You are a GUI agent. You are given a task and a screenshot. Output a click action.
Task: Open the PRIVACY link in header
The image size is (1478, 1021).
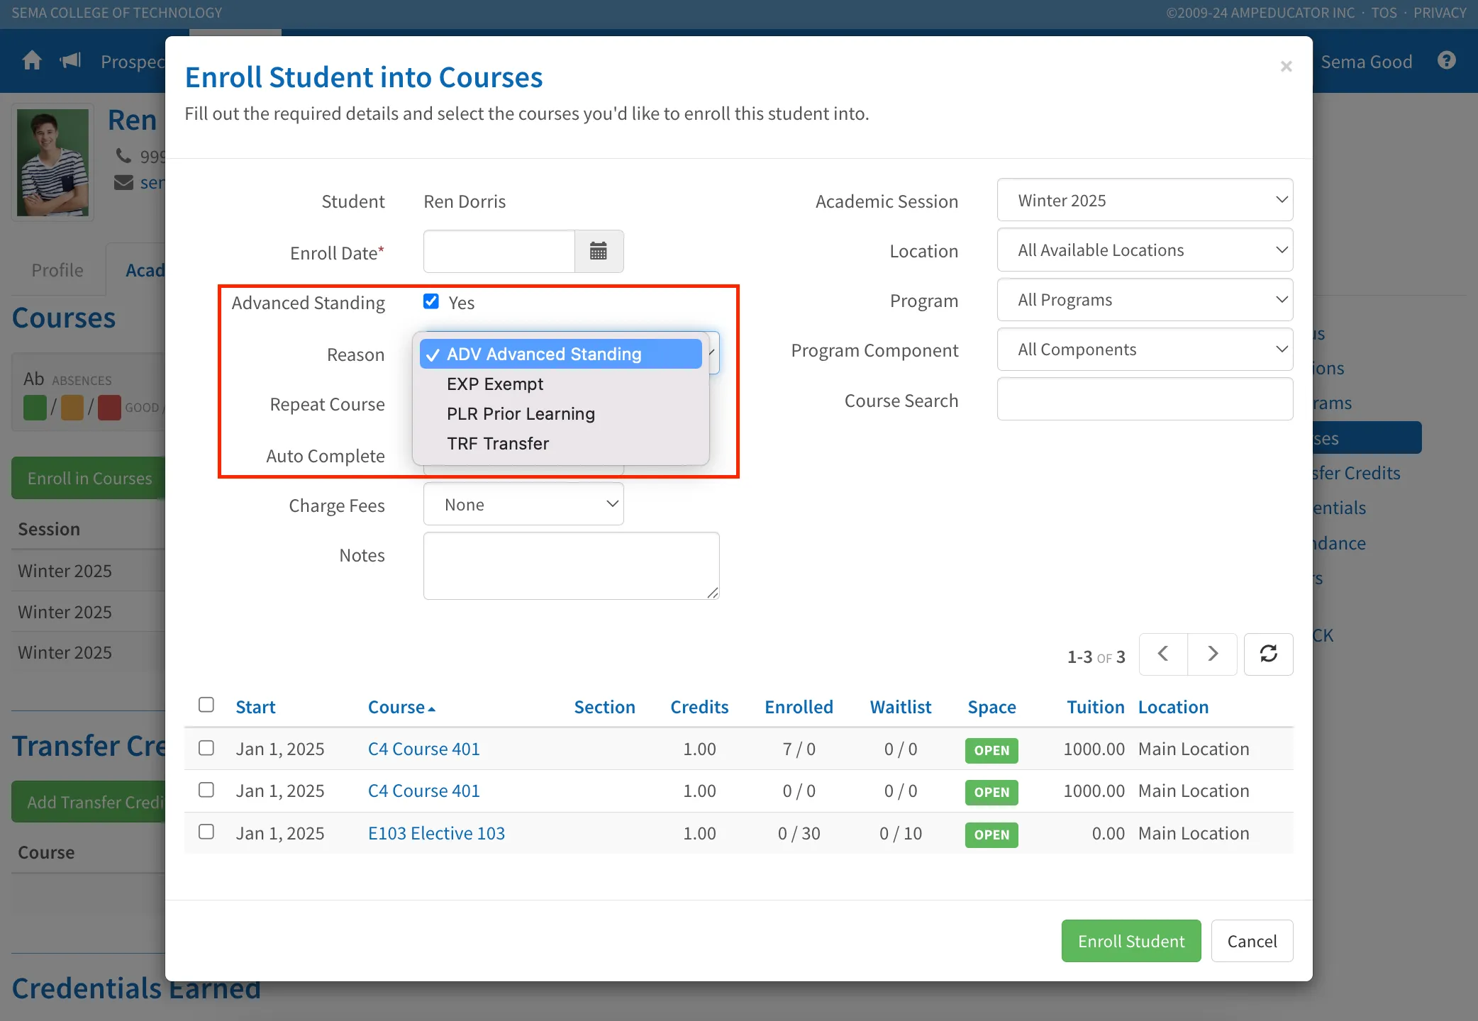tap(1440, 13)
